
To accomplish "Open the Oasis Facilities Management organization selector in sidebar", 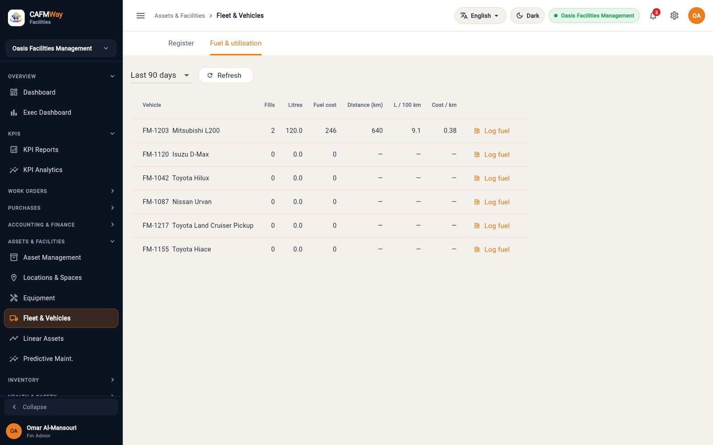I will point(61,48).
